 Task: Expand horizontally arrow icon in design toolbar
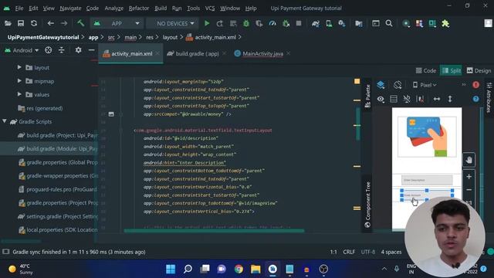[x=437, y=99]
